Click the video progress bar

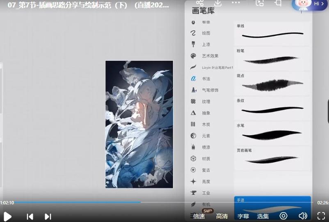tap(164, 202)
